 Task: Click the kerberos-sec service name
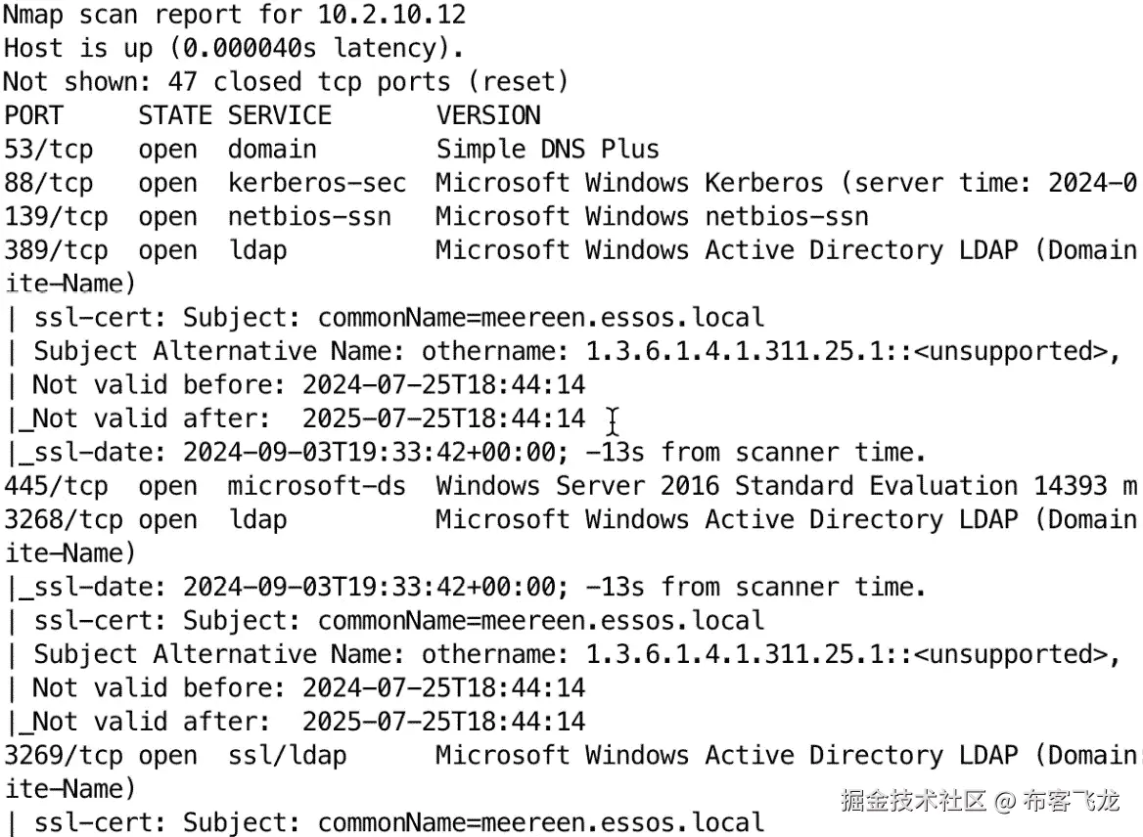[317, 183]
